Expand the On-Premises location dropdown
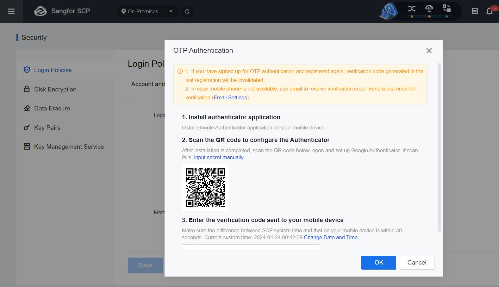 tap(147, 11)
